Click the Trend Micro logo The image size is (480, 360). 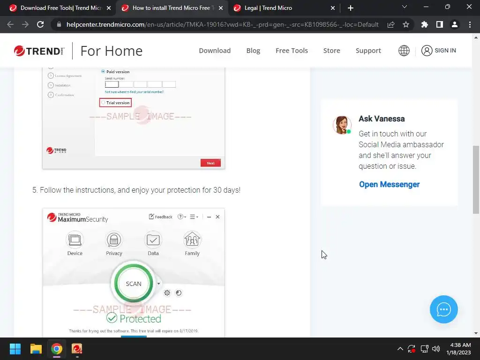pyautogui.click(x=39, y=51)
